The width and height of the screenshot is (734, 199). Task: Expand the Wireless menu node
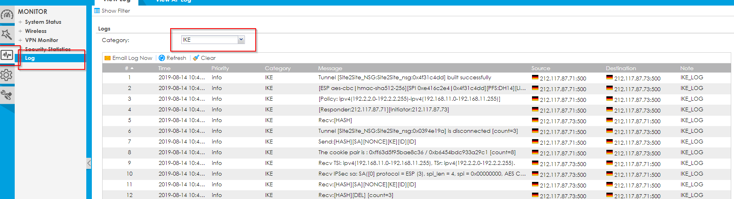20,31
